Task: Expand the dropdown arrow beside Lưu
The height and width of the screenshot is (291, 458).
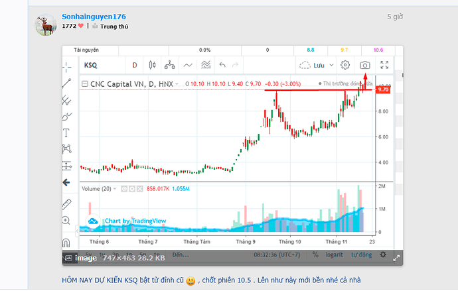Action: click(331, 65)
